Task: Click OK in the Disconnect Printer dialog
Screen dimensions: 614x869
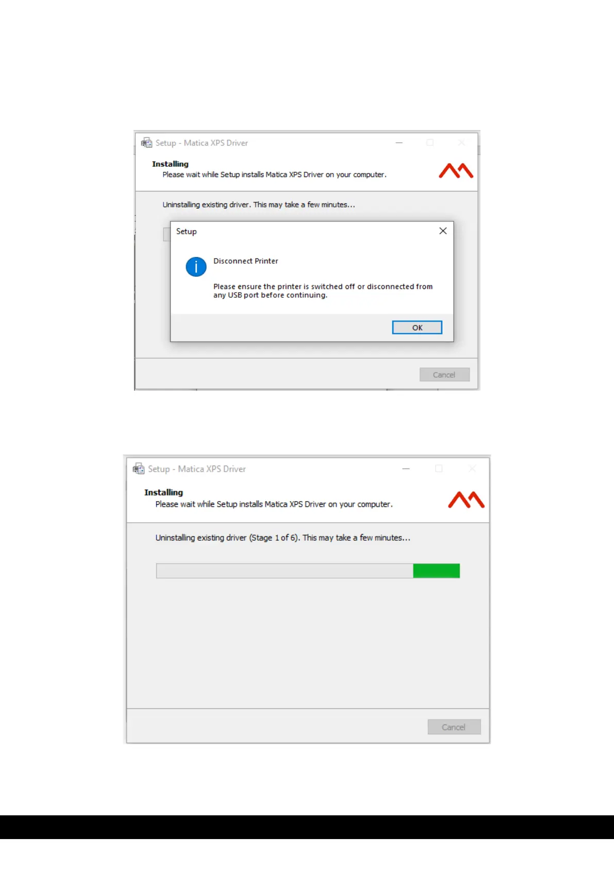Action: (417, 328)
